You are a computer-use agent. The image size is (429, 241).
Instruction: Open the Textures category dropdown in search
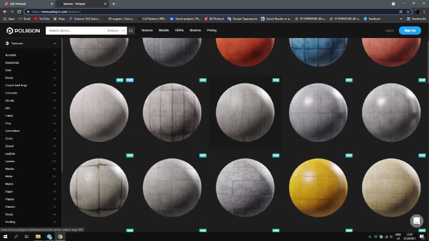(115, 31)
